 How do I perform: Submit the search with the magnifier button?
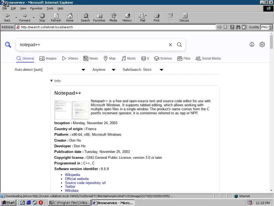tap(180, 45)
